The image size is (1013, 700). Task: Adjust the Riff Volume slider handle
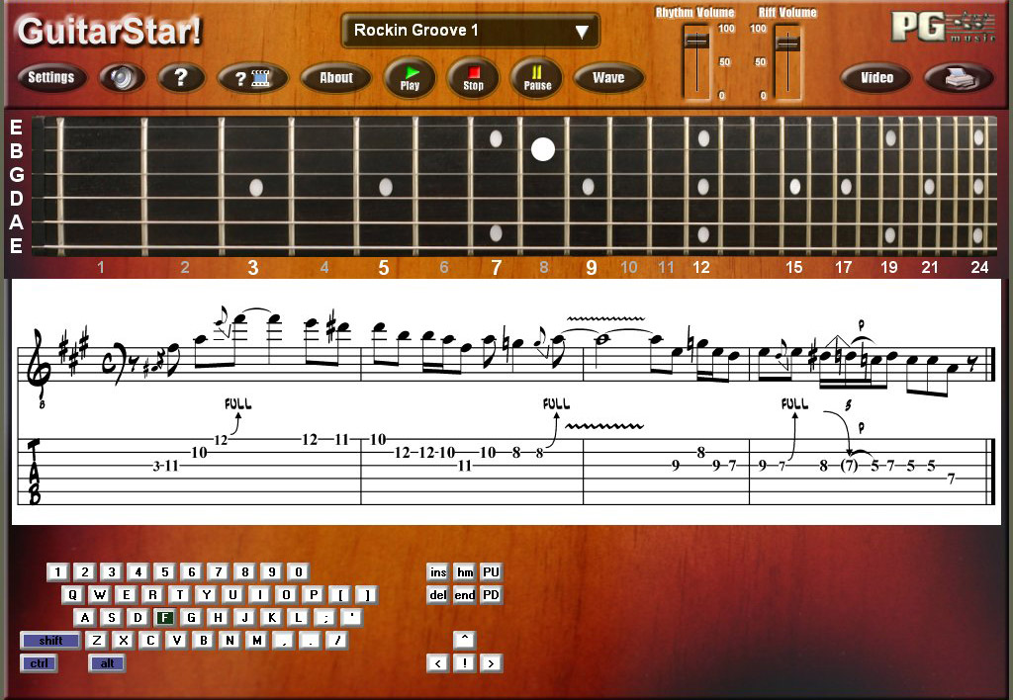787,44
